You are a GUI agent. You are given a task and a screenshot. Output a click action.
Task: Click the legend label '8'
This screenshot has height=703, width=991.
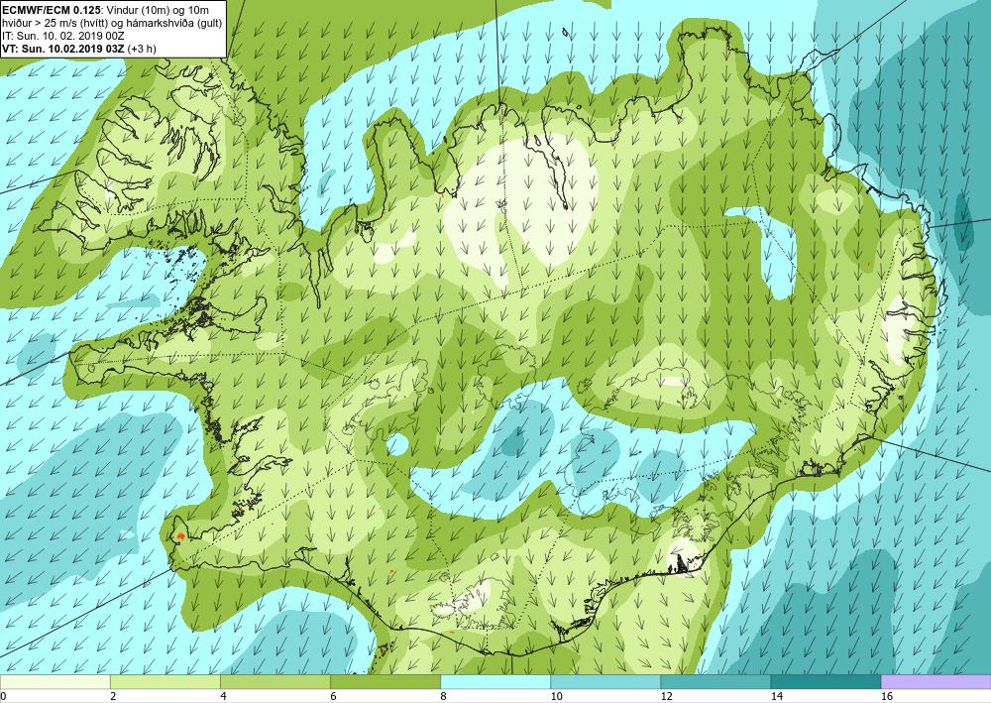444,697
